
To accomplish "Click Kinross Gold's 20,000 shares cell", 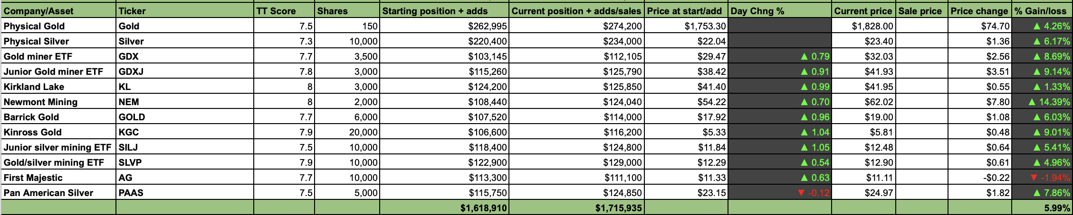I will click(347, 132).
